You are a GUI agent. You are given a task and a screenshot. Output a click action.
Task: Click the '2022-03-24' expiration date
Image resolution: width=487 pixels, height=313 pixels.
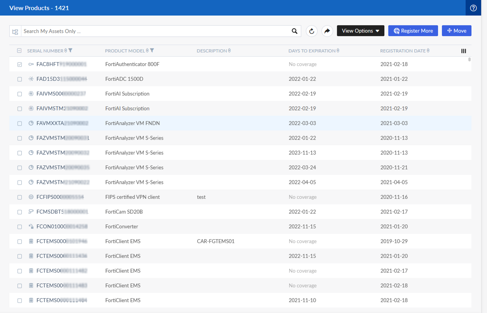click(302, 167)
